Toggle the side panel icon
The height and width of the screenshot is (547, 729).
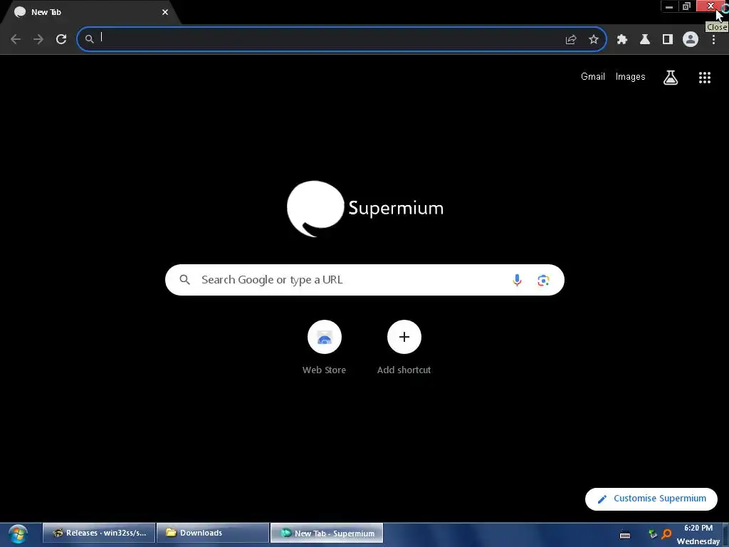[668, 40]
